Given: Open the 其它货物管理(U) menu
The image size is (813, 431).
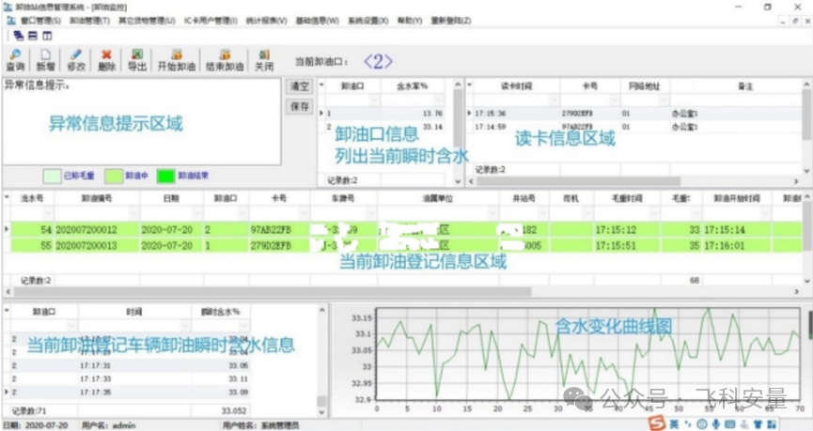Looking at the screenshot, I should [147, 21].
